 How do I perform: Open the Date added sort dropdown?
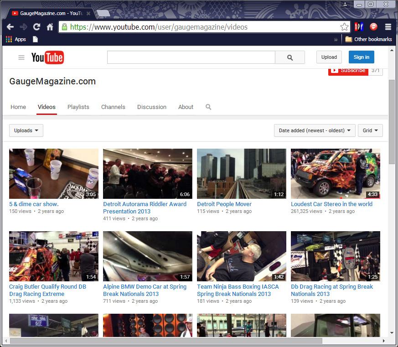[x=315, y=130]
